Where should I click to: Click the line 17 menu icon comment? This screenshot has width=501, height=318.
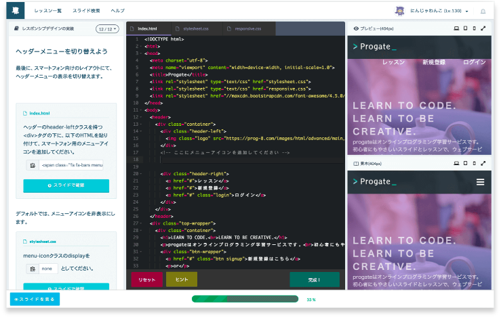[225, 152]
